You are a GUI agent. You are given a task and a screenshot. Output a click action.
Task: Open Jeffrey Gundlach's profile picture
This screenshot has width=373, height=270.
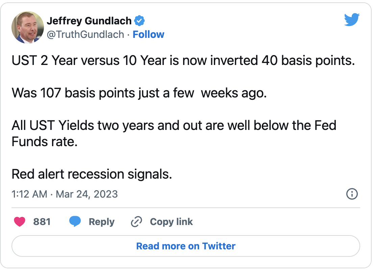tap(28, 27)
